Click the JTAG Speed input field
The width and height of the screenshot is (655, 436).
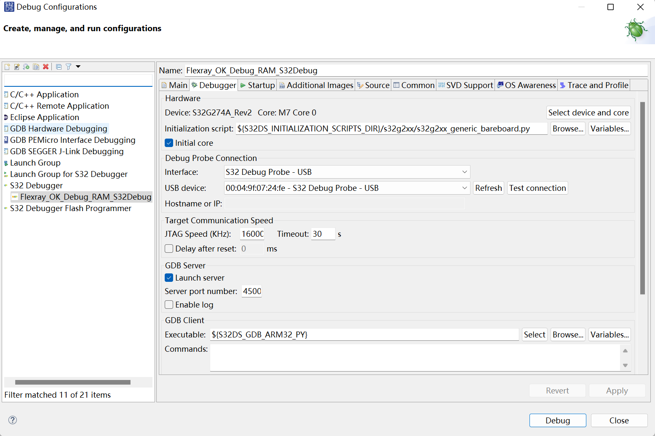pos(252,234)
